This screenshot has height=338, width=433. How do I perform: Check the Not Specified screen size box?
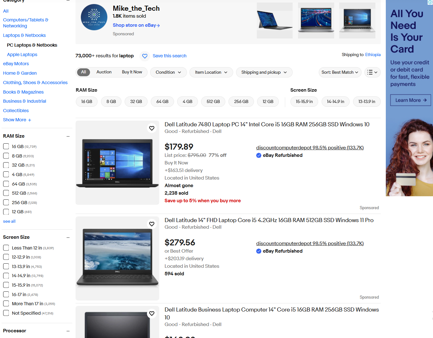[x=6, y=313]
